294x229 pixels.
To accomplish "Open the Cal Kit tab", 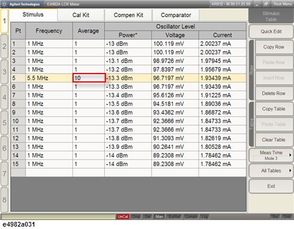I will 81,15.
